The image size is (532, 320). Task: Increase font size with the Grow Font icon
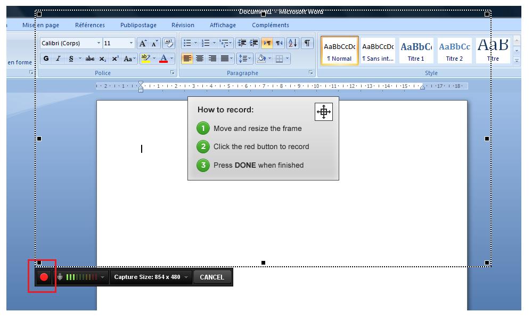pos(143,43)
